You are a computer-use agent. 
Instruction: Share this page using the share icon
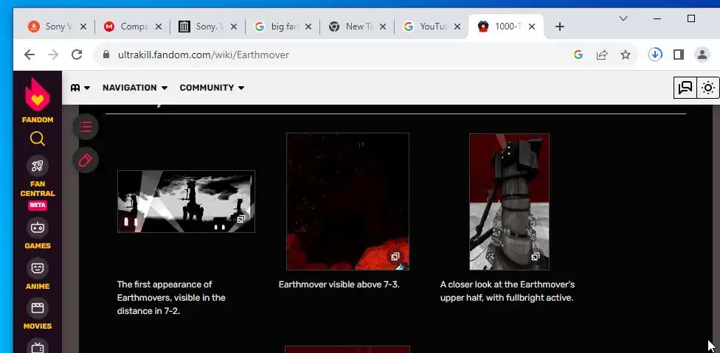coord(601,55)
